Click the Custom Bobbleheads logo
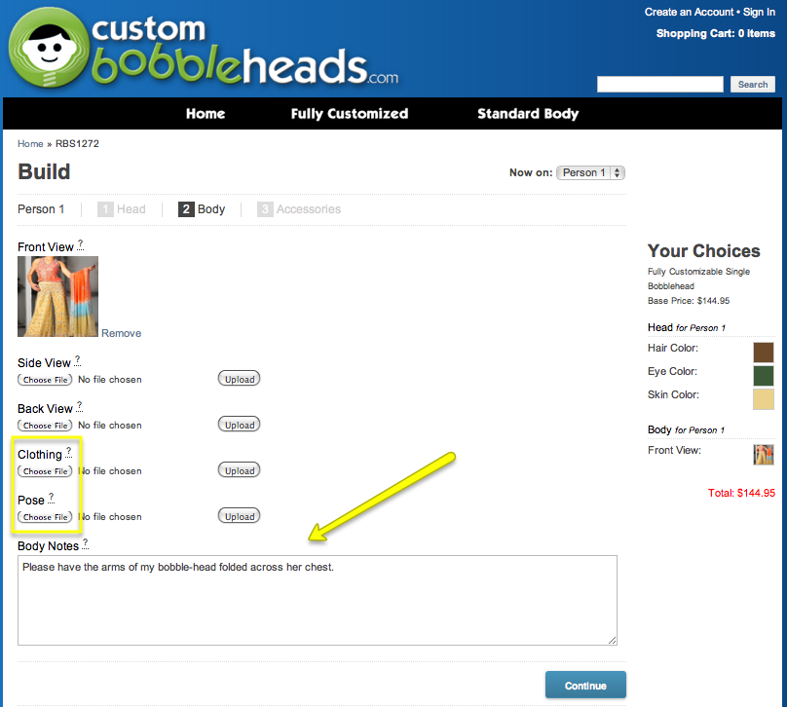This screenshot has width=787, height=707. (205, 49)
